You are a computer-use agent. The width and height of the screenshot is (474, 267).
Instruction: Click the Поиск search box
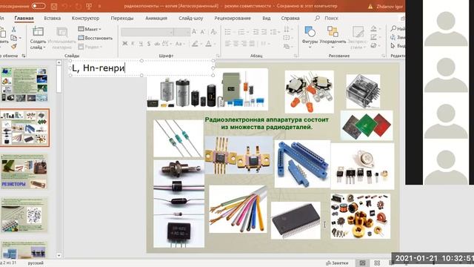pos(327,18)
